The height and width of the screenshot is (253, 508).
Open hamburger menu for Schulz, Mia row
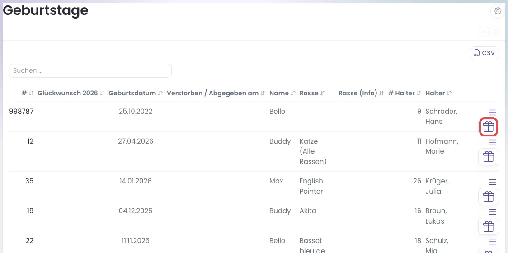click(x=493, y=242)
